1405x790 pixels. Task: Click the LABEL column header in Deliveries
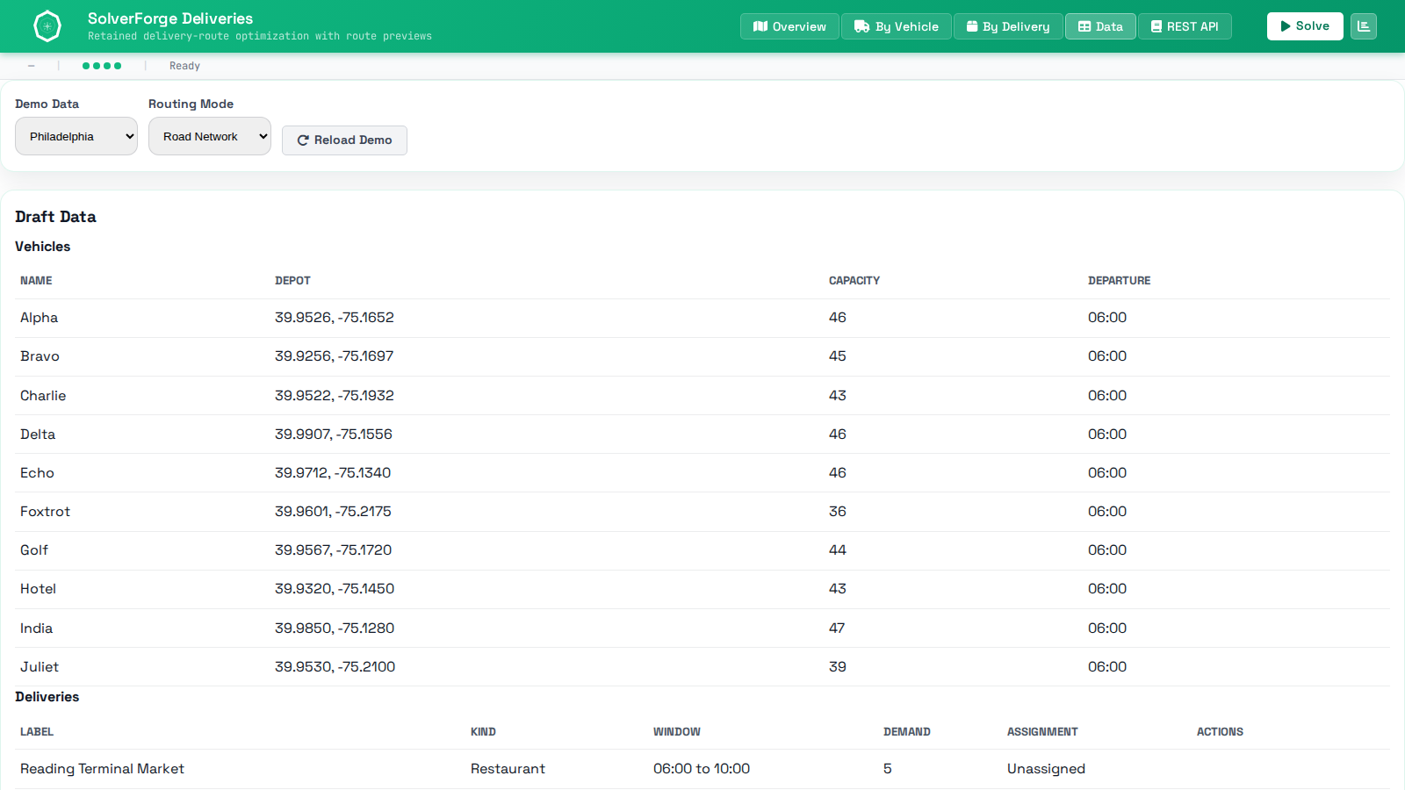pos(37,732)
